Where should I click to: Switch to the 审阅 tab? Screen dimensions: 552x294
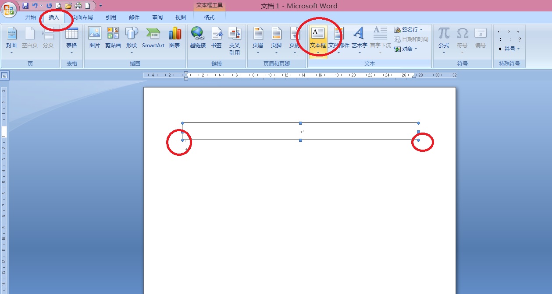click(x=157, y=17)
